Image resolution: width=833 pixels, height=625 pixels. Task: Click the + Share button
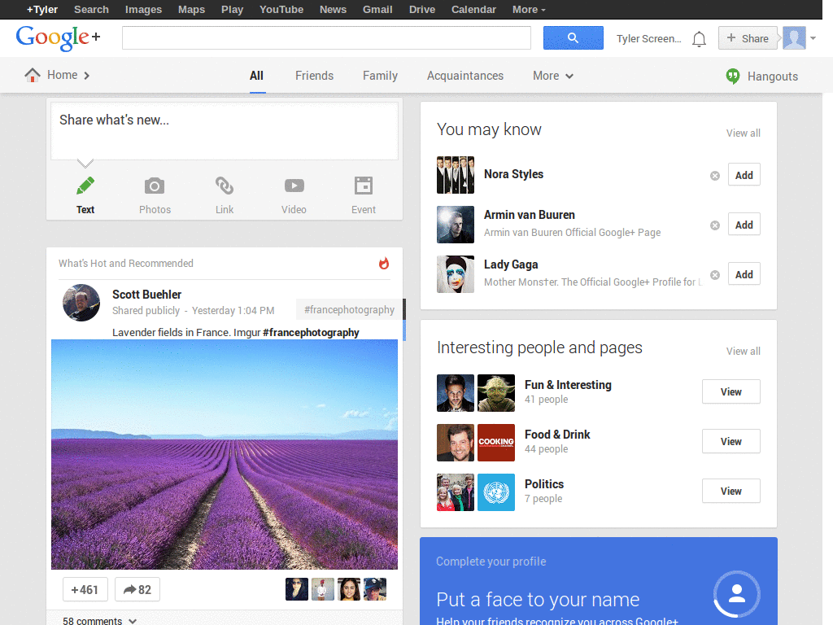(748, 38)
